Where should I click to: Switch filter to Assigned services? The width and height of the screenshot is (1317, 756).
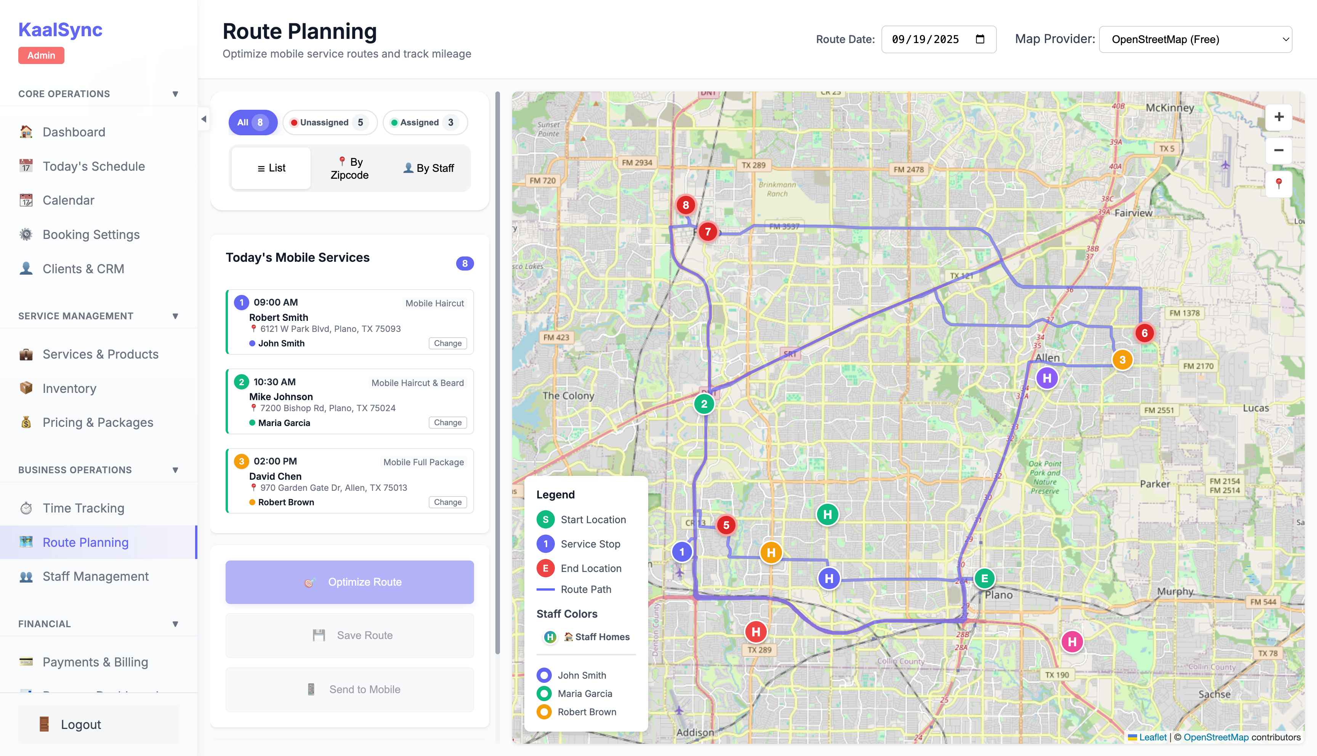[x=424, y=122]
